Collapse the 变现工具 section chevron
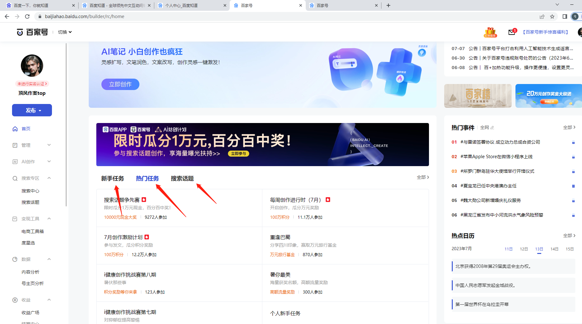 point(49,218)
